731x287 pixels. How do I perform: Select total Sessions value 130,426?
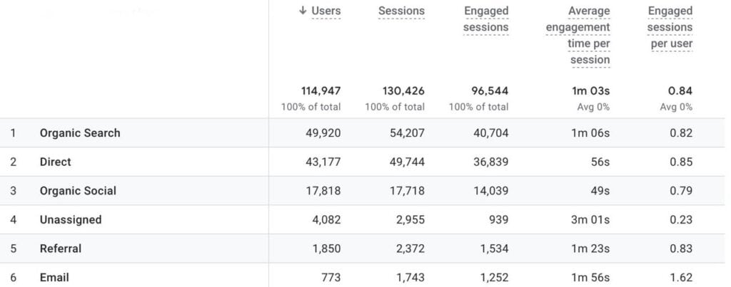pos(400,91)
